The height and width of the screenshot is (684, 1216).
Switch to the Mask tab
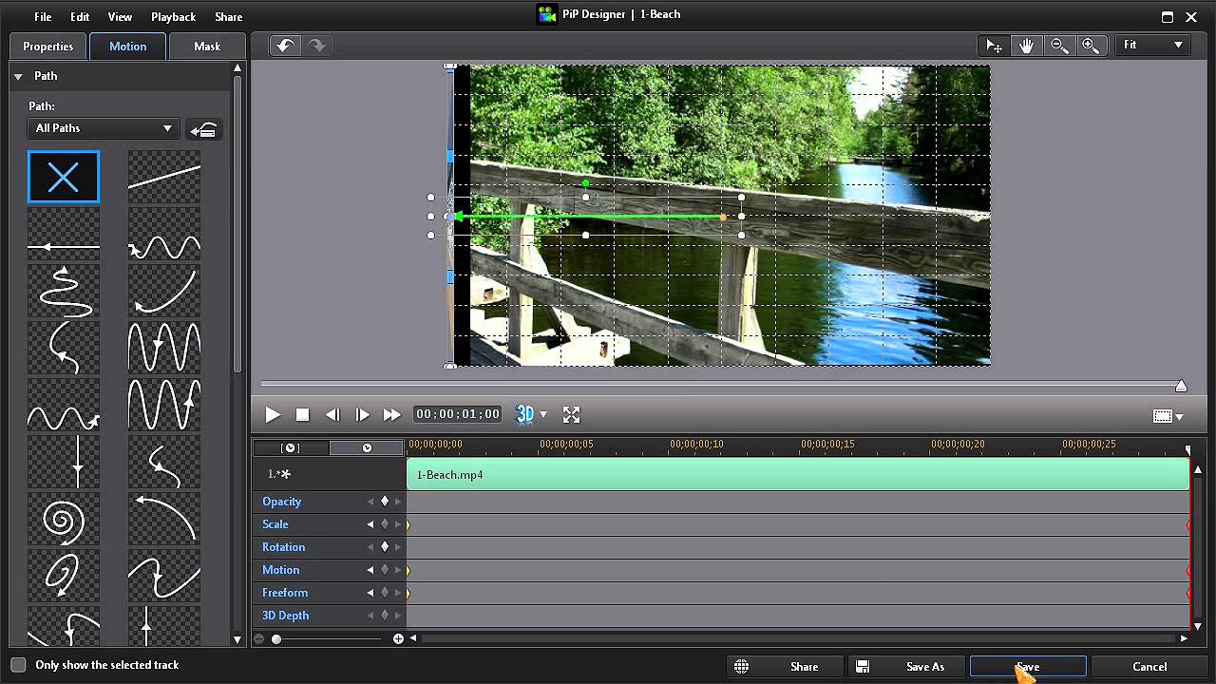[207, 47]
